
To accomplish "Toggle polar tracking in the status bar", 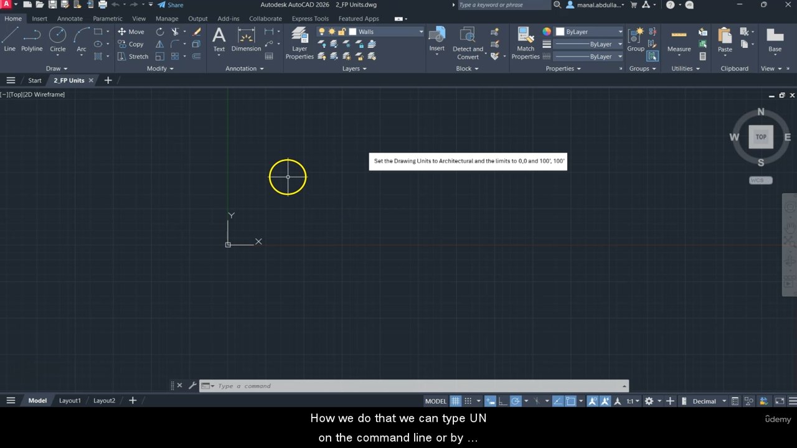I will [516, 401].
